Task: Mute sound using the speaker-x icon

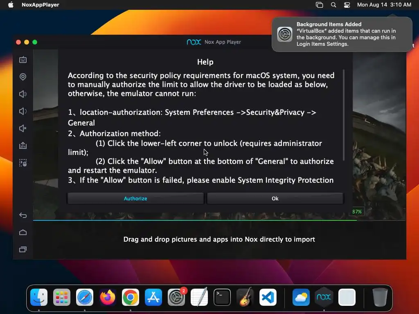Action: click(23, 128)
